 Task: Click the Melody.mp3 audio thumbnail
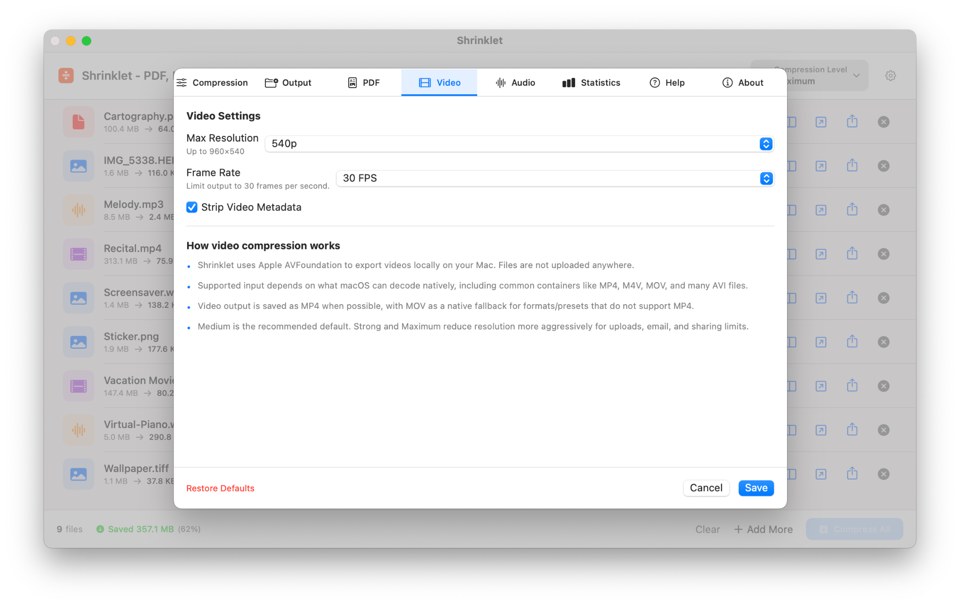coord(79,210)
